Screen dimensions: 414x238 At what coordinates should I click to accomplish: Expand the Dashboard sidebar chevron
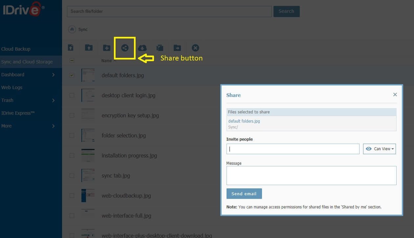coord(54,75)
